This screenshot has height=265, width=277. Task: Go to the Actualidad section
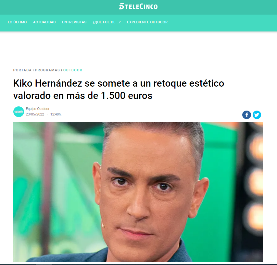(x=44, y=22)
